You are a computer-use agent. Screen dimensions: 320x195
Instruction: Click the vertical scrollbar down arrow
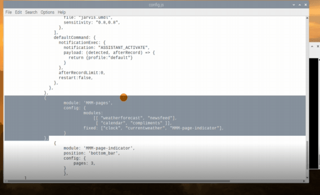pyautogui.click(x=307, y=178)
